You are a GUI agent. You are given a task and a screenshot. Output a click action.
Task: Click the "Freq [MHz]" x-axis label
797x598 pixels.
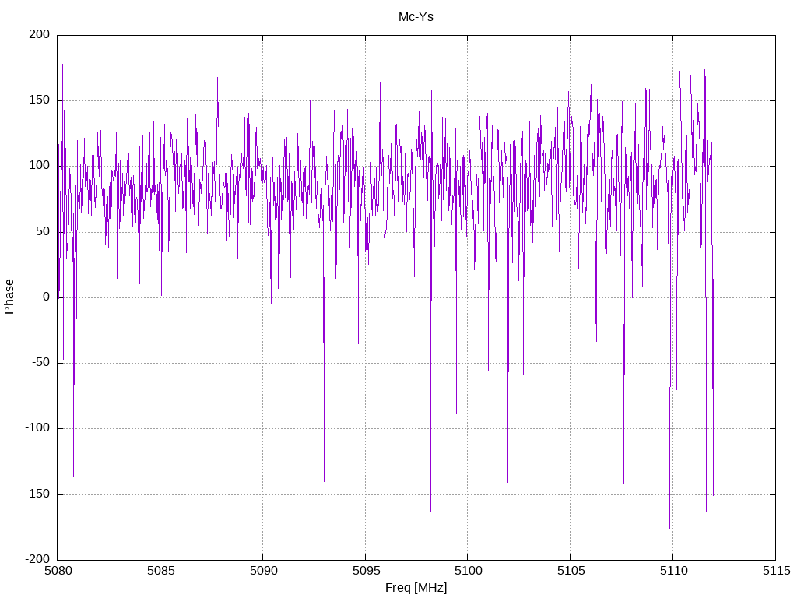(x=416, y=588)
